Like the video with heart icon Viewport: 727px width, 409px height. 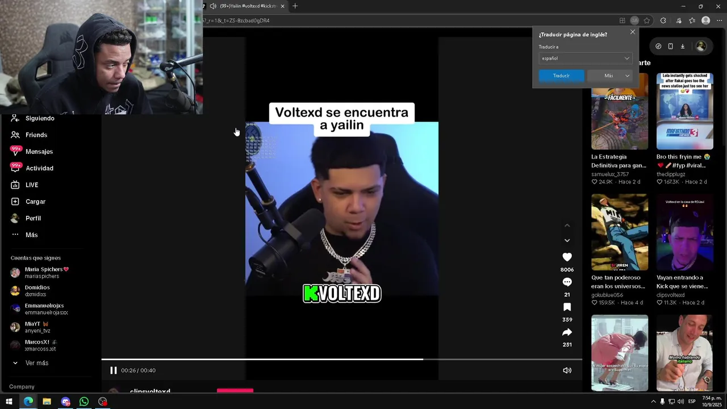pyautogui.click(x=567, y=257)
